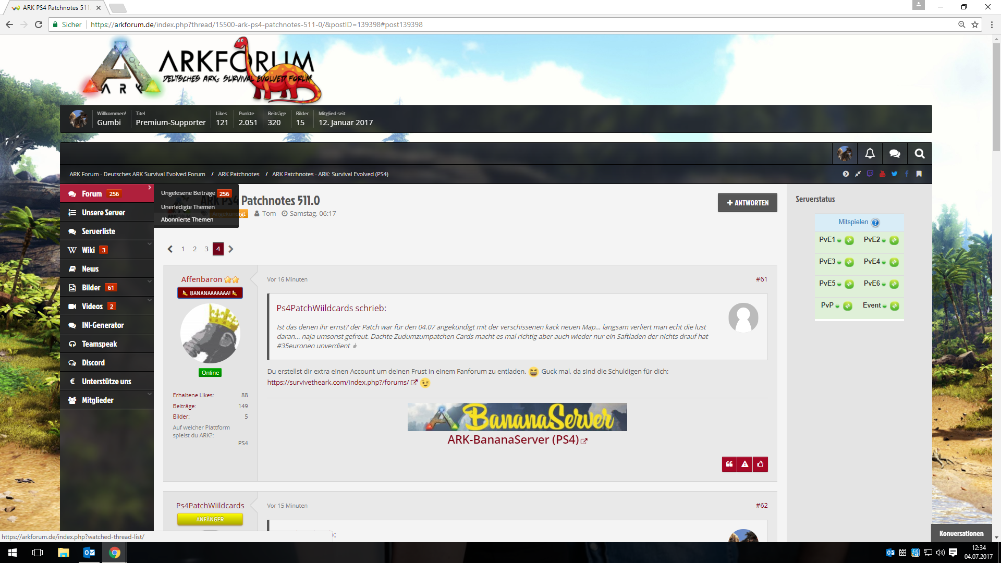Go to next page arrow in pagination
The height and width of the screenshot is (563, 1001).
[x=230, y=249]
